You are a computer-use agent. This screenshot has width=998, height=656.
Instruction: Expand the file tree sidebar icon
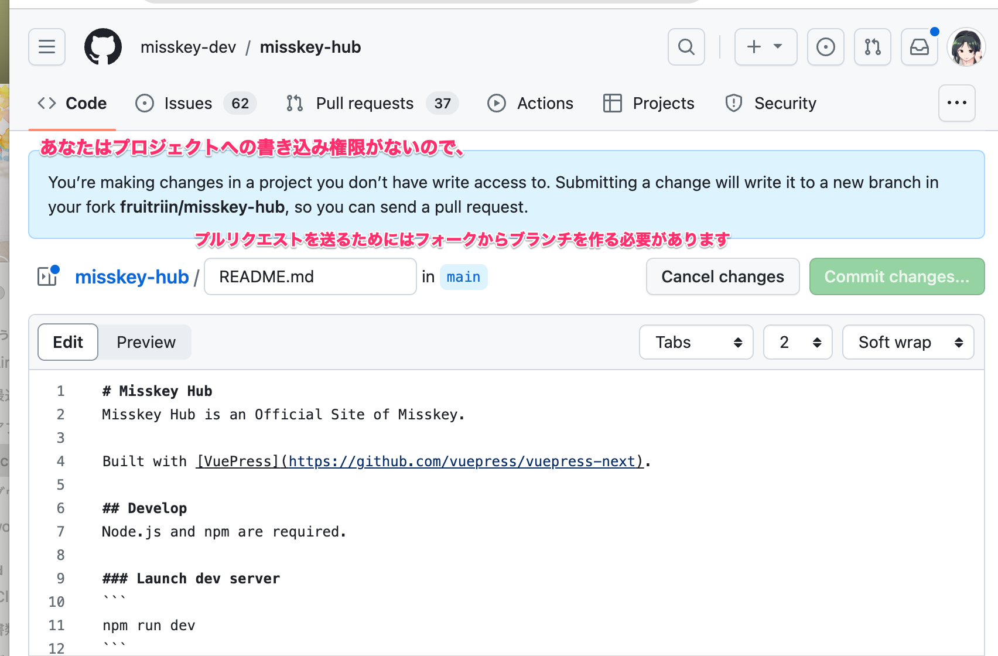(47, 276)
